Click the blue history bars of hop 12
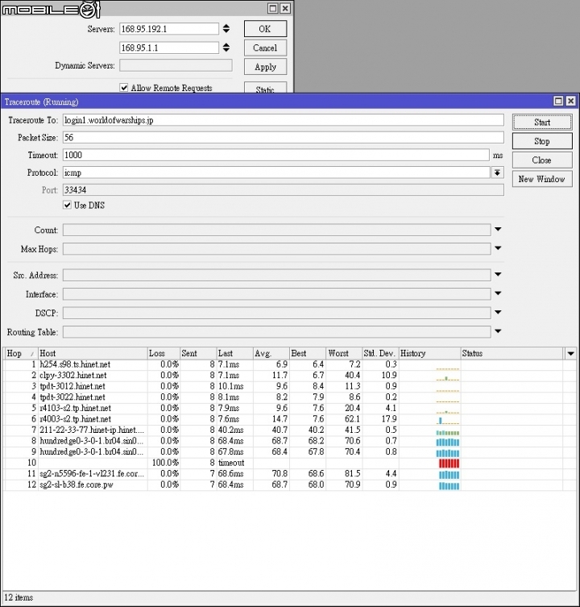The width and height of the screenshot is (580, 607). (x=449, y=486)
